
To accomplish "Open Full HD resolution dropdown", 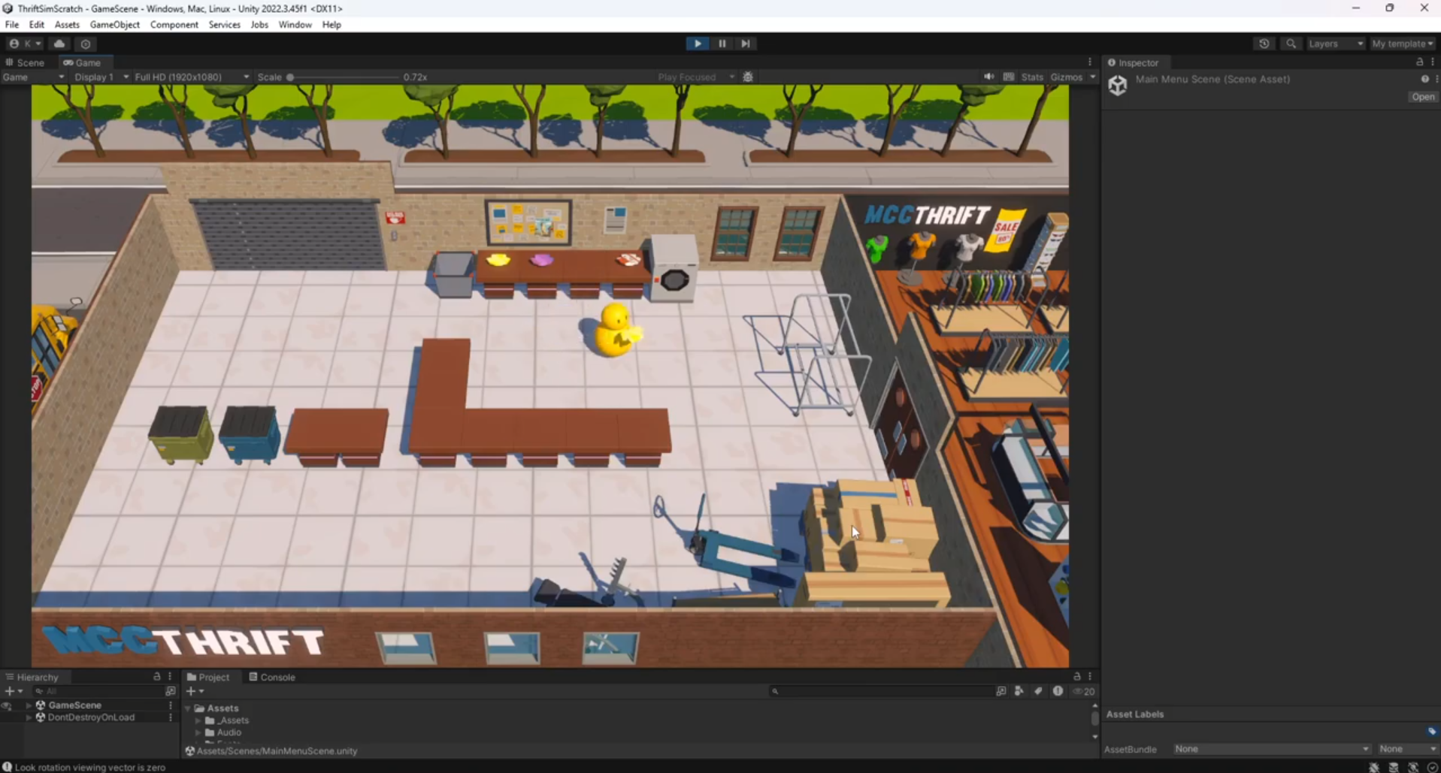I will [192, 77].
